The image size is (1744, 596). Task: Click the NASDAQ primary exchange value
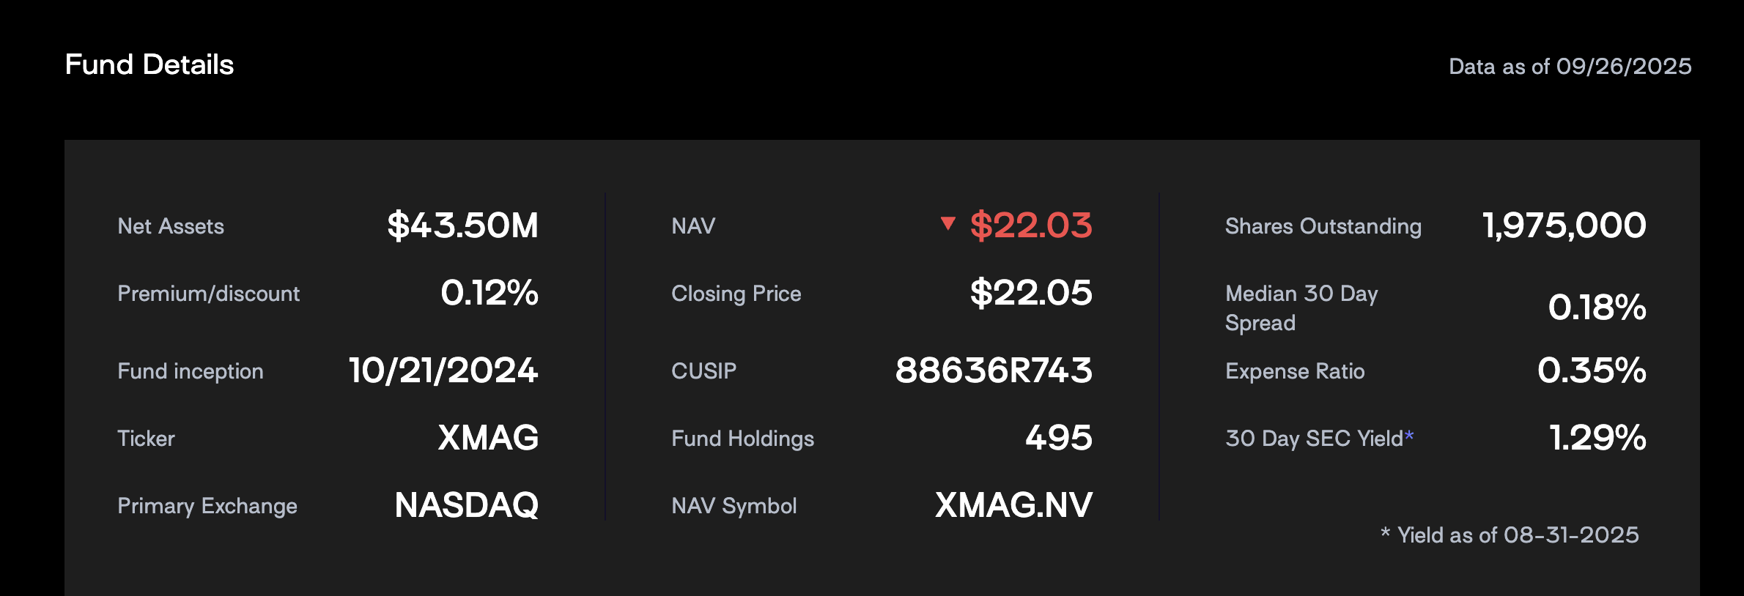[467, 505]
